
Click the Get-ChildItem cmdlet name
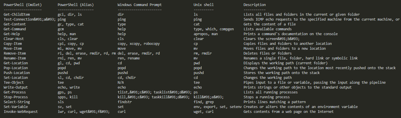coord(17,14)
